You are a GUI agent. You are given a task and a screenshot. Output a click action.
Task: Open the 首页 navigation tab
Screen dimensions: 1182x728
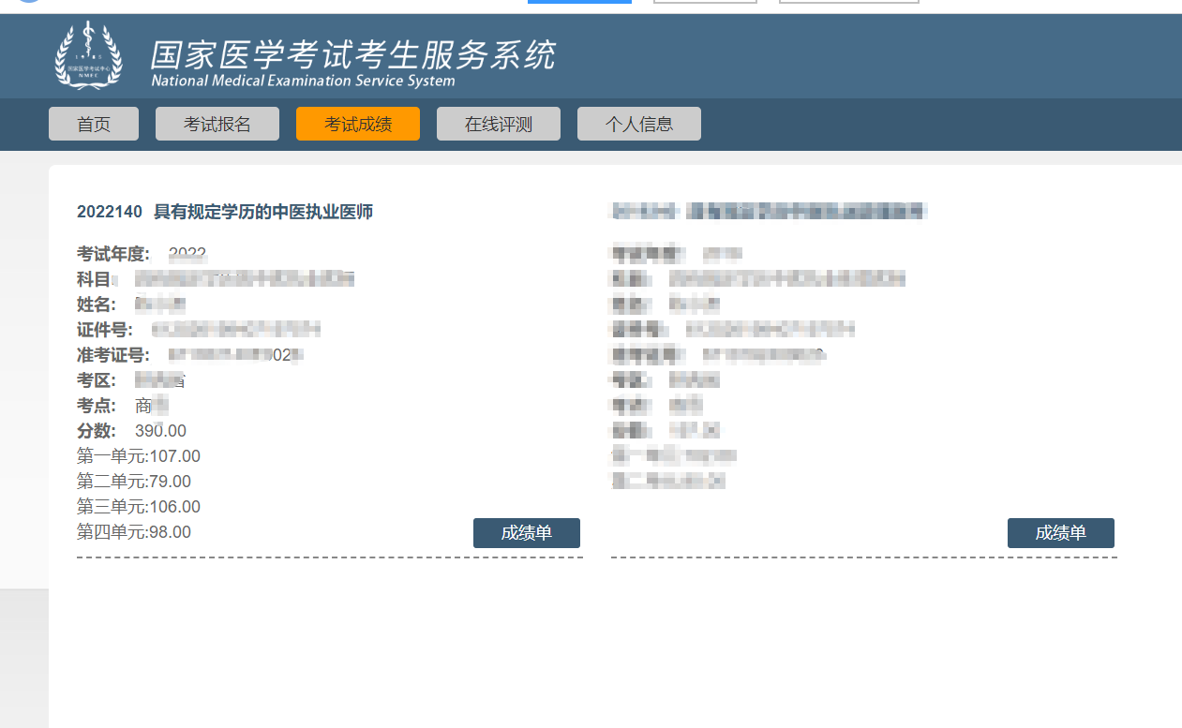coord(93,123)
